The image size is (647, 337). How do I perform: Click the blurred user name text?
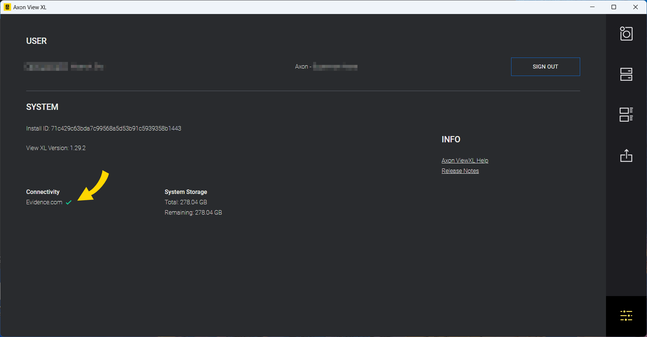click(64, 67)
